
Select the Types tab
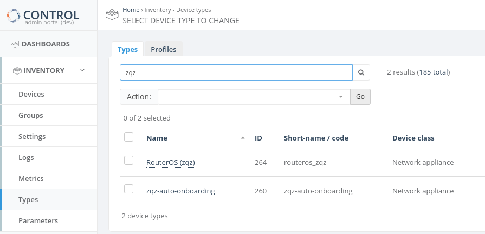(127, 49)
